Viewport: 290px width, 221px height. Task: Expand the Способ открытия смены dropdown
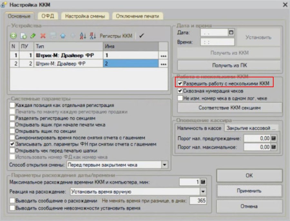tap(164, 165)
